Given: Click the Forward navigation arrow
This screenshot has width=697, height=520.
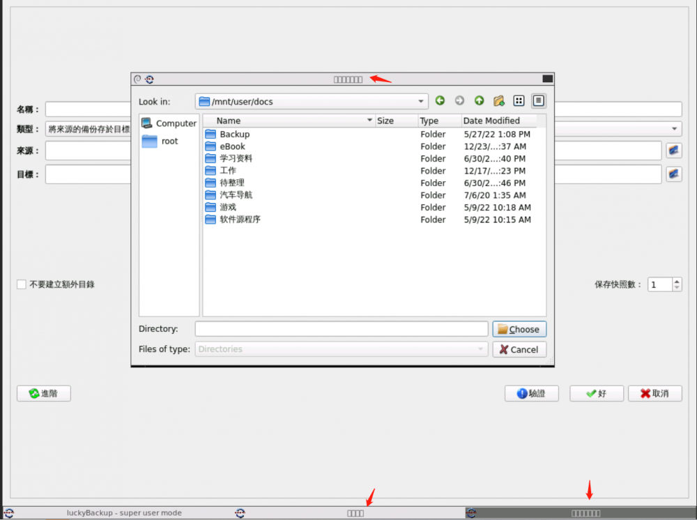Looking at the screenshot, I should [459, 101].
